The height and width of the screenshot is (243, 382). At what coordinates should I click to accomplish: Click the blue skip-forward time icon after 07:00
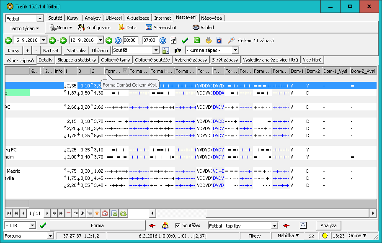click(x=163, y=41)
